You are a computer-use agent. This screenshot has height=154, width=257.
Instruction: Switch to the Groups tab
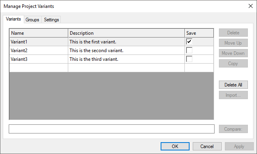[x=32, y=20]
